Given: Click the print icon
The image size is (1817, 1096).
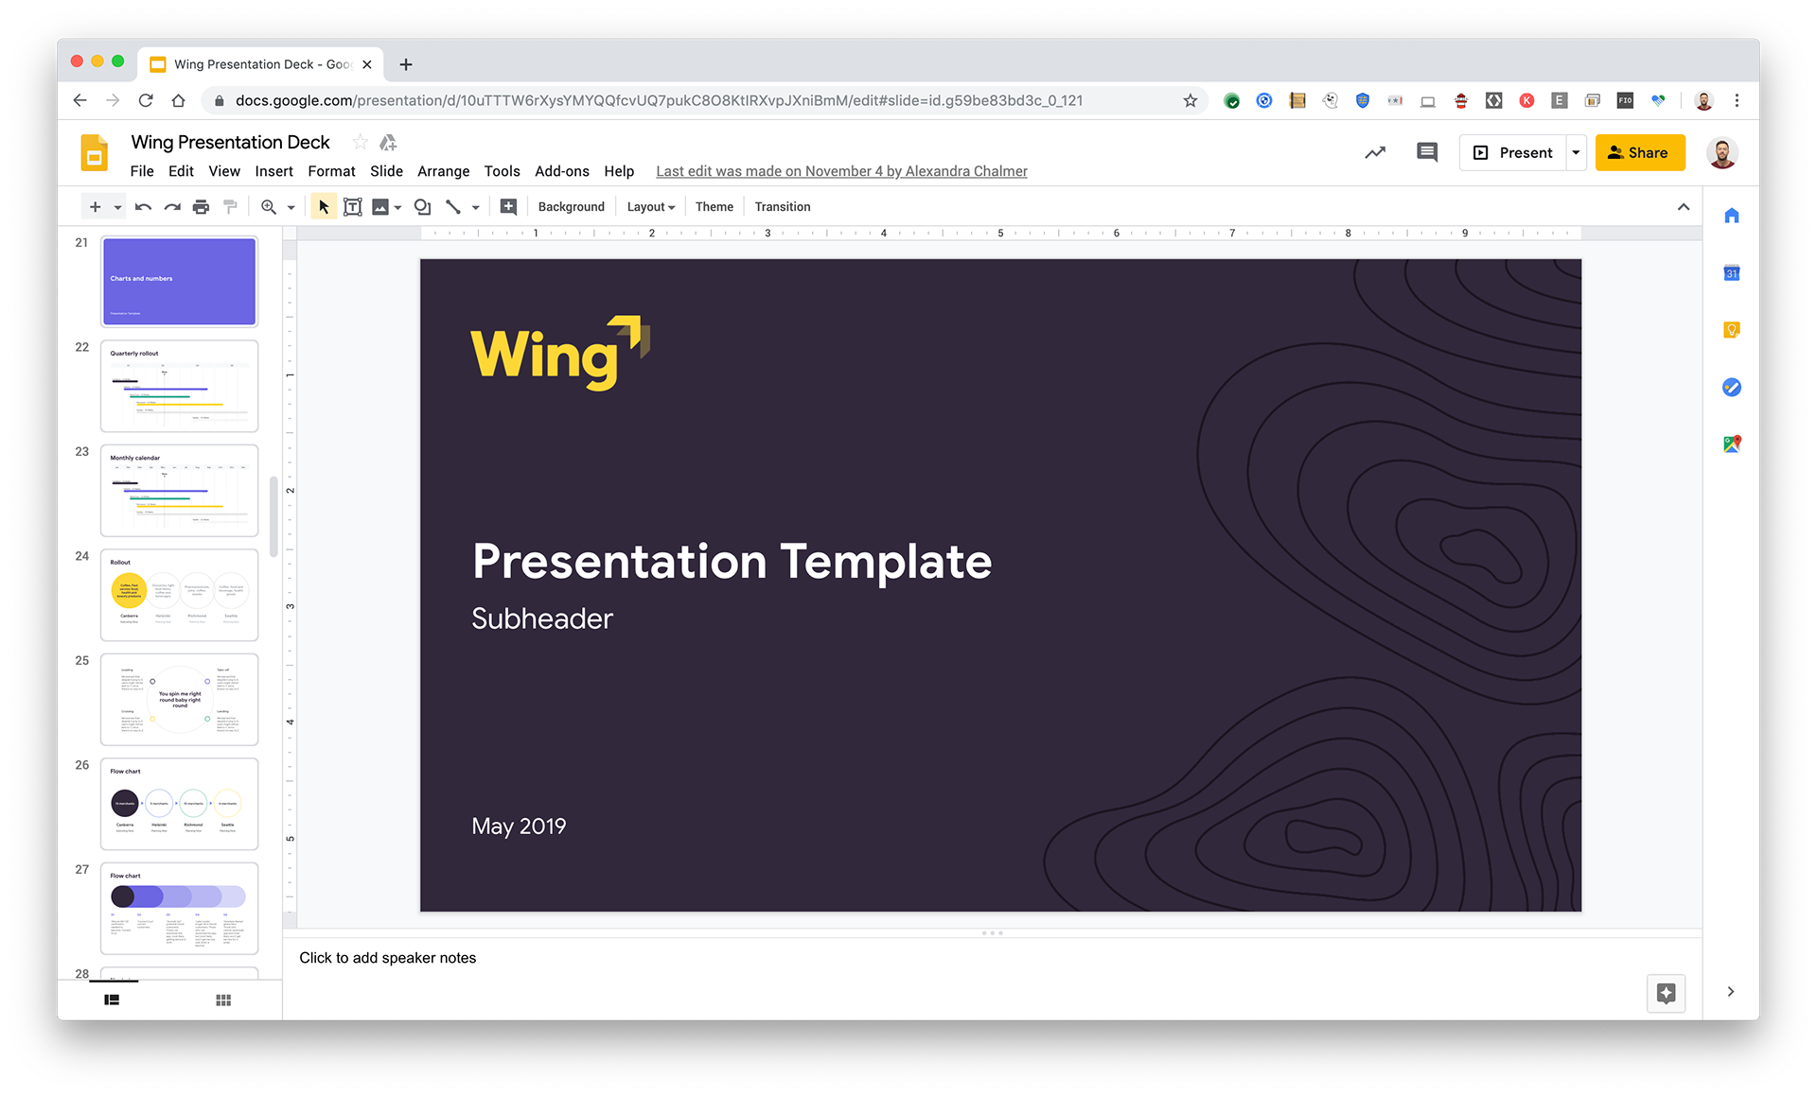Looking at the screenshot, I should [201, 207].
